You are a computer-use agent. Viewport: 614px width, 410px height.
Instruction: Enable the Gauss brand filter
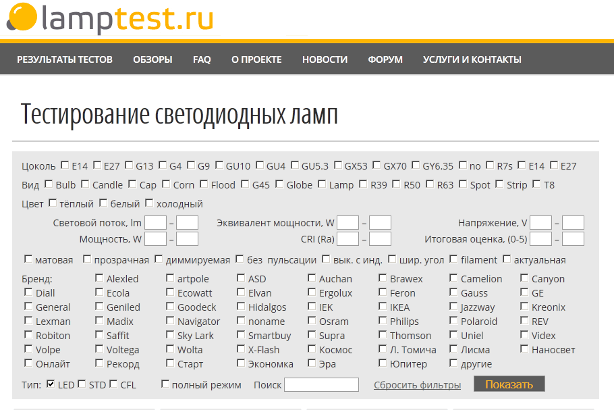point(453,292)
